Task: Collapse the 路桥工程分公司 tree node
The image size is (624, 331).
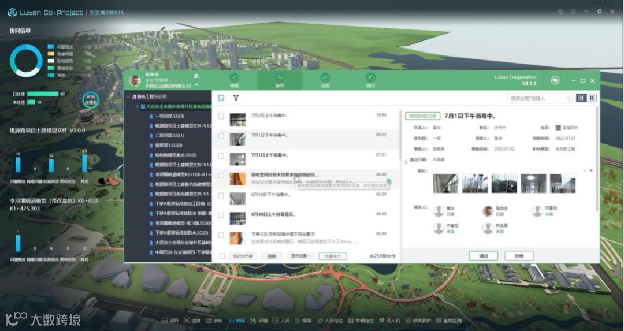Action: click(128, 96)
